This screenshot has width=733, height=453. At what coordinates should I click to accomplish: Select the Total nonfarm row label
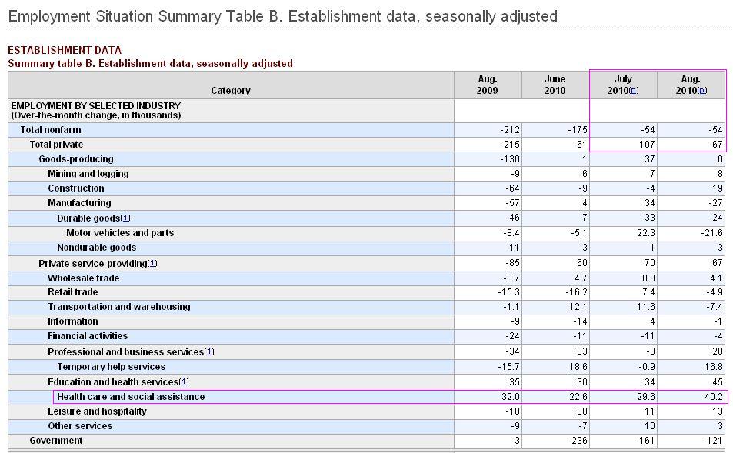click(x=50, y=130)
